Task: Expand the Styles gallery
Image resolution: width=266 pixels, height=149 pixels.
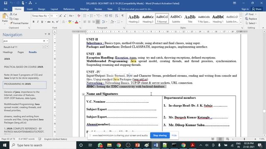Action: [241, 22]
